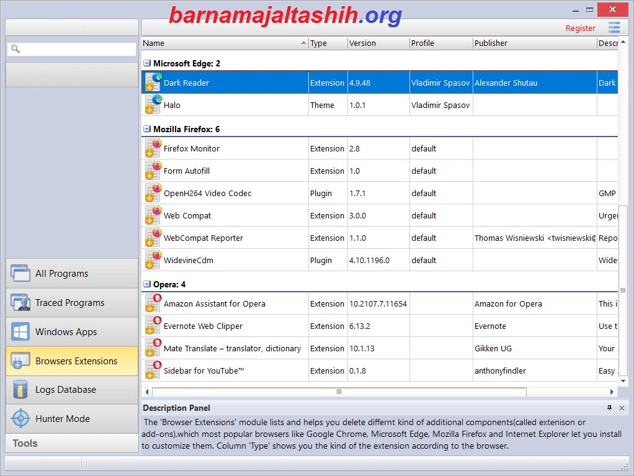Sort by the Type column header
634x476 pixels.
tap(328, 43)
